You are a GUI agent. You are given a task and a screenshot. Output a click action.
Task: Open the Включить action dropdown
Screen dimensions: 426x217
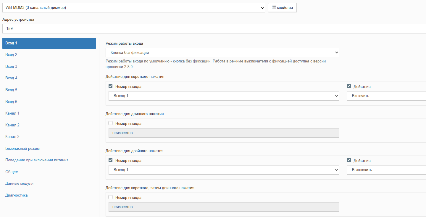tap(386, 96)
